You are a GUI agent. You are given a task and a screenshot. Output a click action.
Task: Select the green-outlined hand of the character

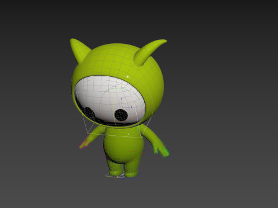(x=162, y=150)
